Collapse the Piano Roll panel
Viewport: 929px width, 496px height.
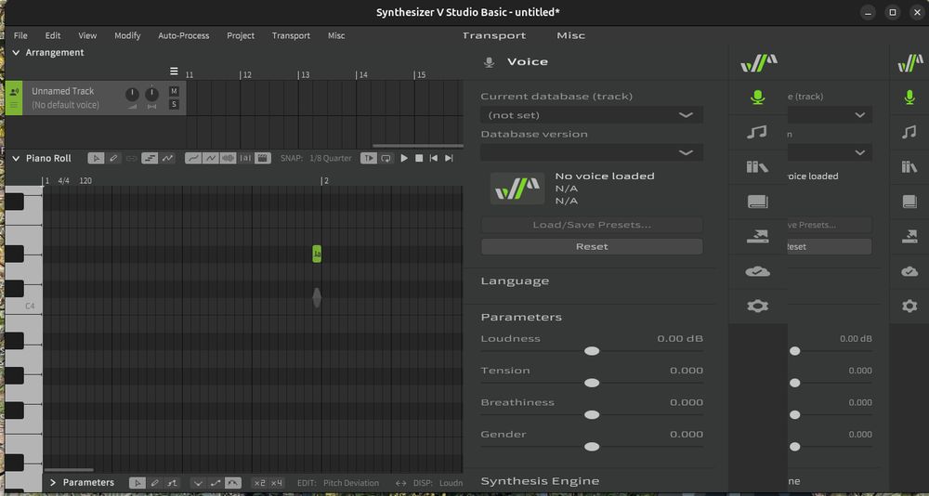[x=16, y=158]
